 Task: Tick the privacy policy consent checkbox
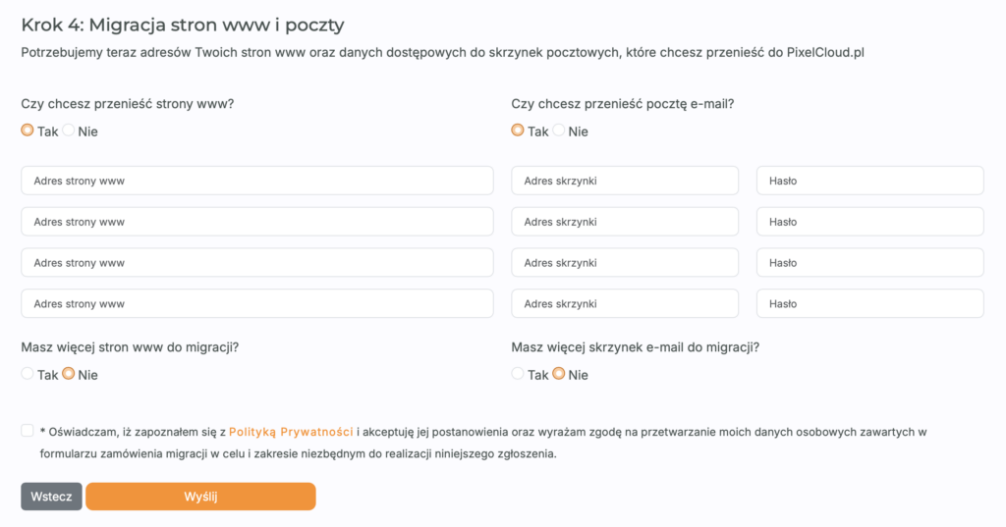[x=27, y=430]
